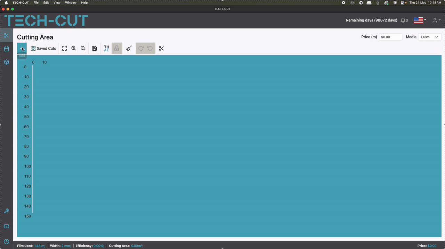Open the wrench settings in sidebar

(6, 211)
